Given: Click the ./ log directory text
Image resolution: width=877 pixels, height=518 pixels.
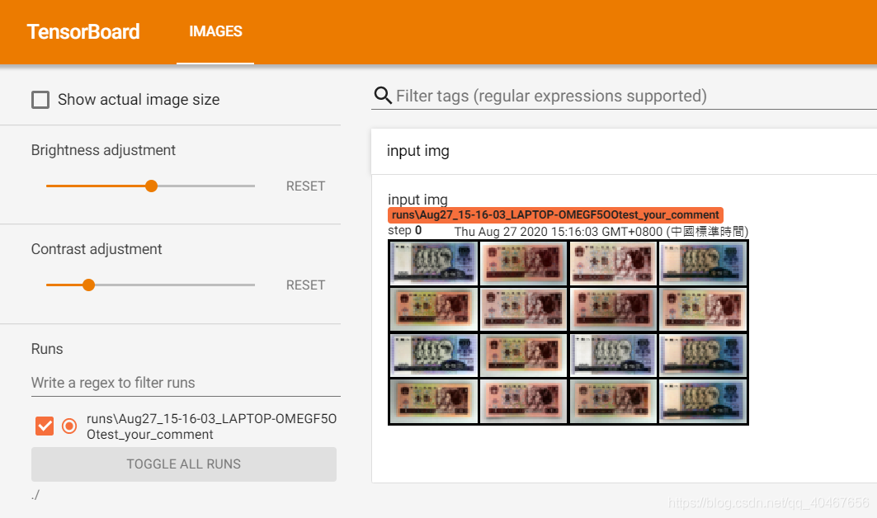Looking at the screenshot, I should click(x=35, y=495).
